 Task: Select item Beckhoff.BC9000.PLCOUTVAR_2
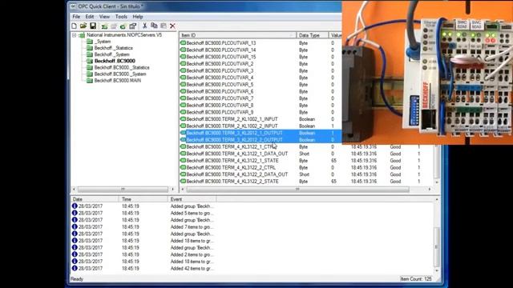pyautogui.click(x=220, y=64)
